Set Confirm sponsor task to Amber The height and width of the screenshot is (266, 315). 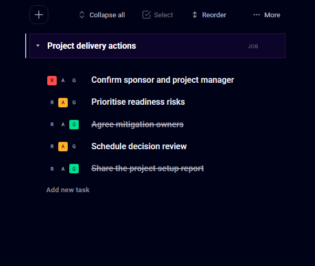coord(63,81)
